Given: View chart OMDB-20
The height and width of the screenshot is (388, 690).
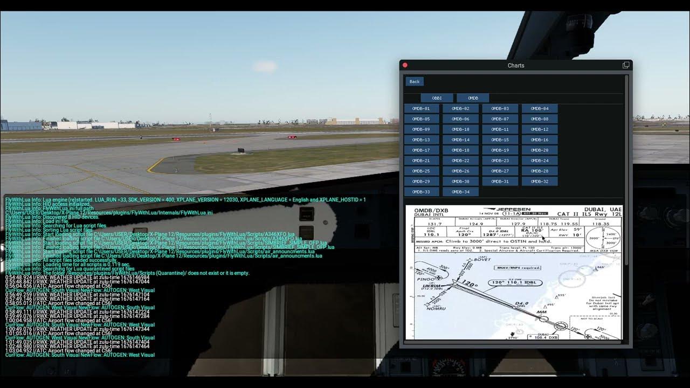Looking at the screenshot, I should [540, 150].
